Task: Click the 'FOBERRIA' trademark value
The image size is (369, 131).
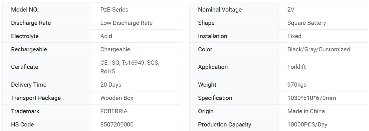Action: pyautogui.click(x=114, y=111)
